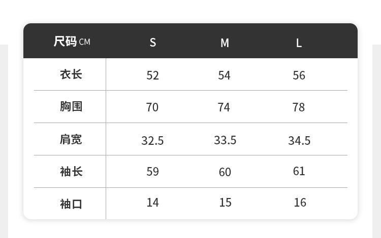Viewport: 381px width, 238px height.
Task: Click the 衣长 value 52 for S
Action: coord(153,75)
